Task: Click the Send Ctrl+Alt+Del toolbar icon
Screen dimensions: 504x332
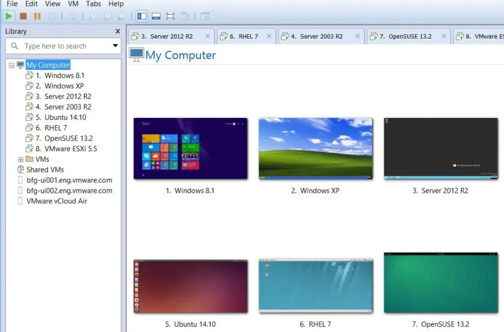Action: point(73,16)
